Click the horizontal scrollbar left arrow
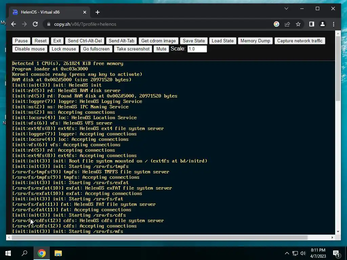The width and height of the screenshot is (347, 260). pyautogui.click(x=8, y=237)
